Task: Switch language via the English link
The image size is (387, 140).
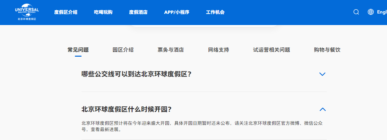Action: click(382, 12)
